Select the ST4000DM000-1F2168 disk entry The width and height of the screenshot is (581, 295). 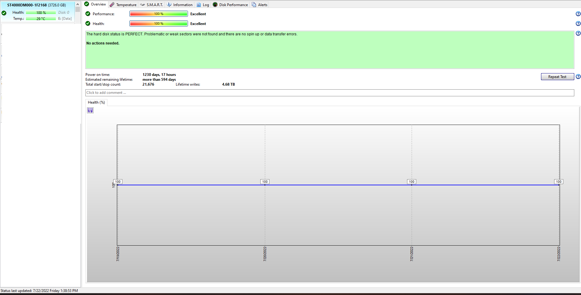[x=37, y=5]
